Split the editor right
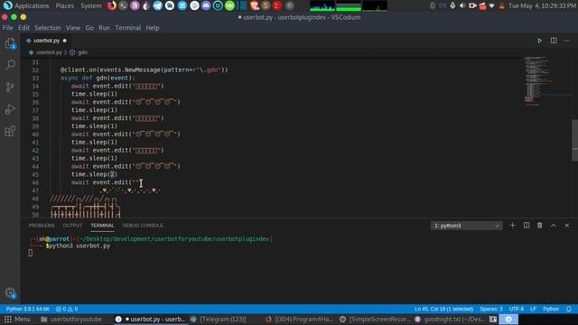This screenshot has width=578, height=325. [554, 41]
